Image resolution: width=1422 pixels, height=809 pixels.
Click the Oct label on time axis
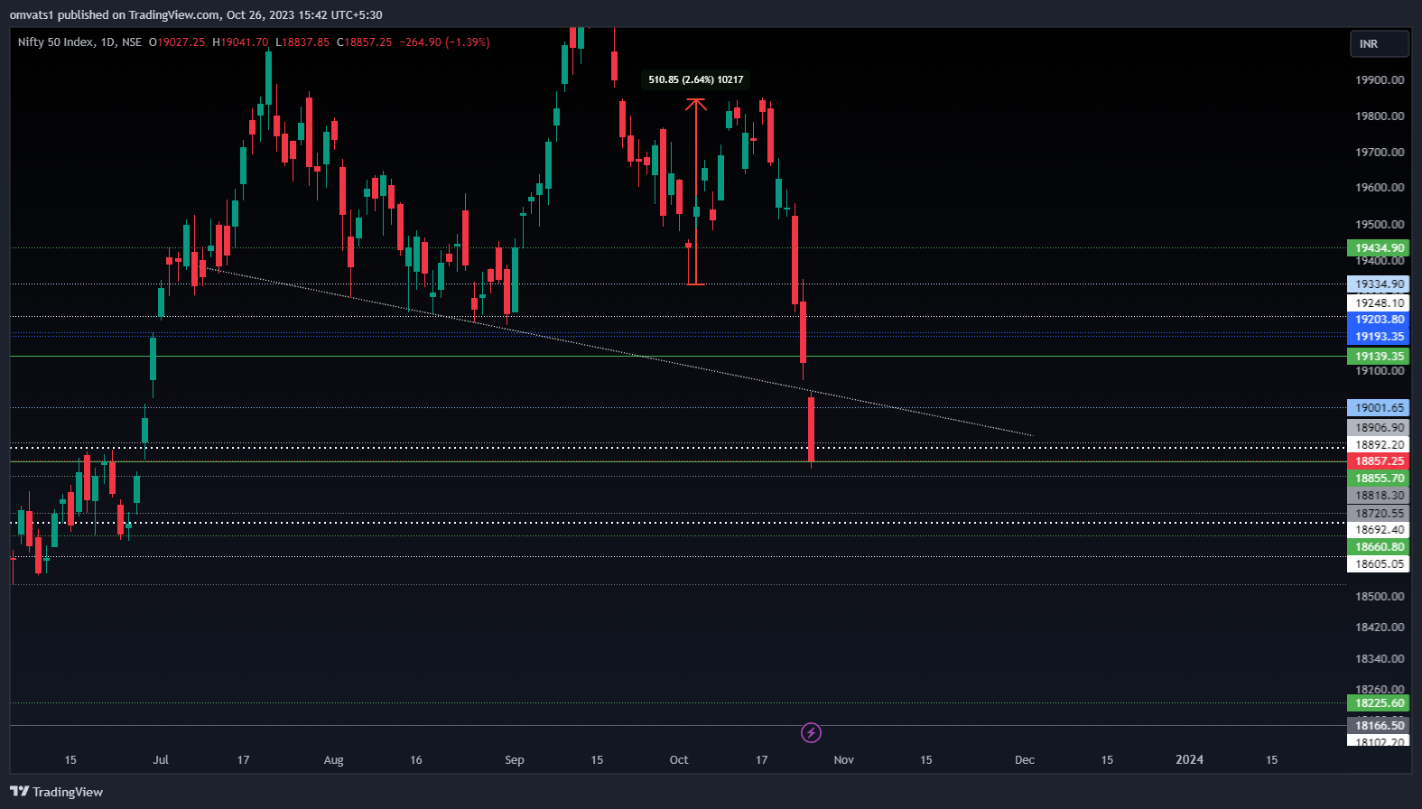pyautogui.click(x=679, y=760)
